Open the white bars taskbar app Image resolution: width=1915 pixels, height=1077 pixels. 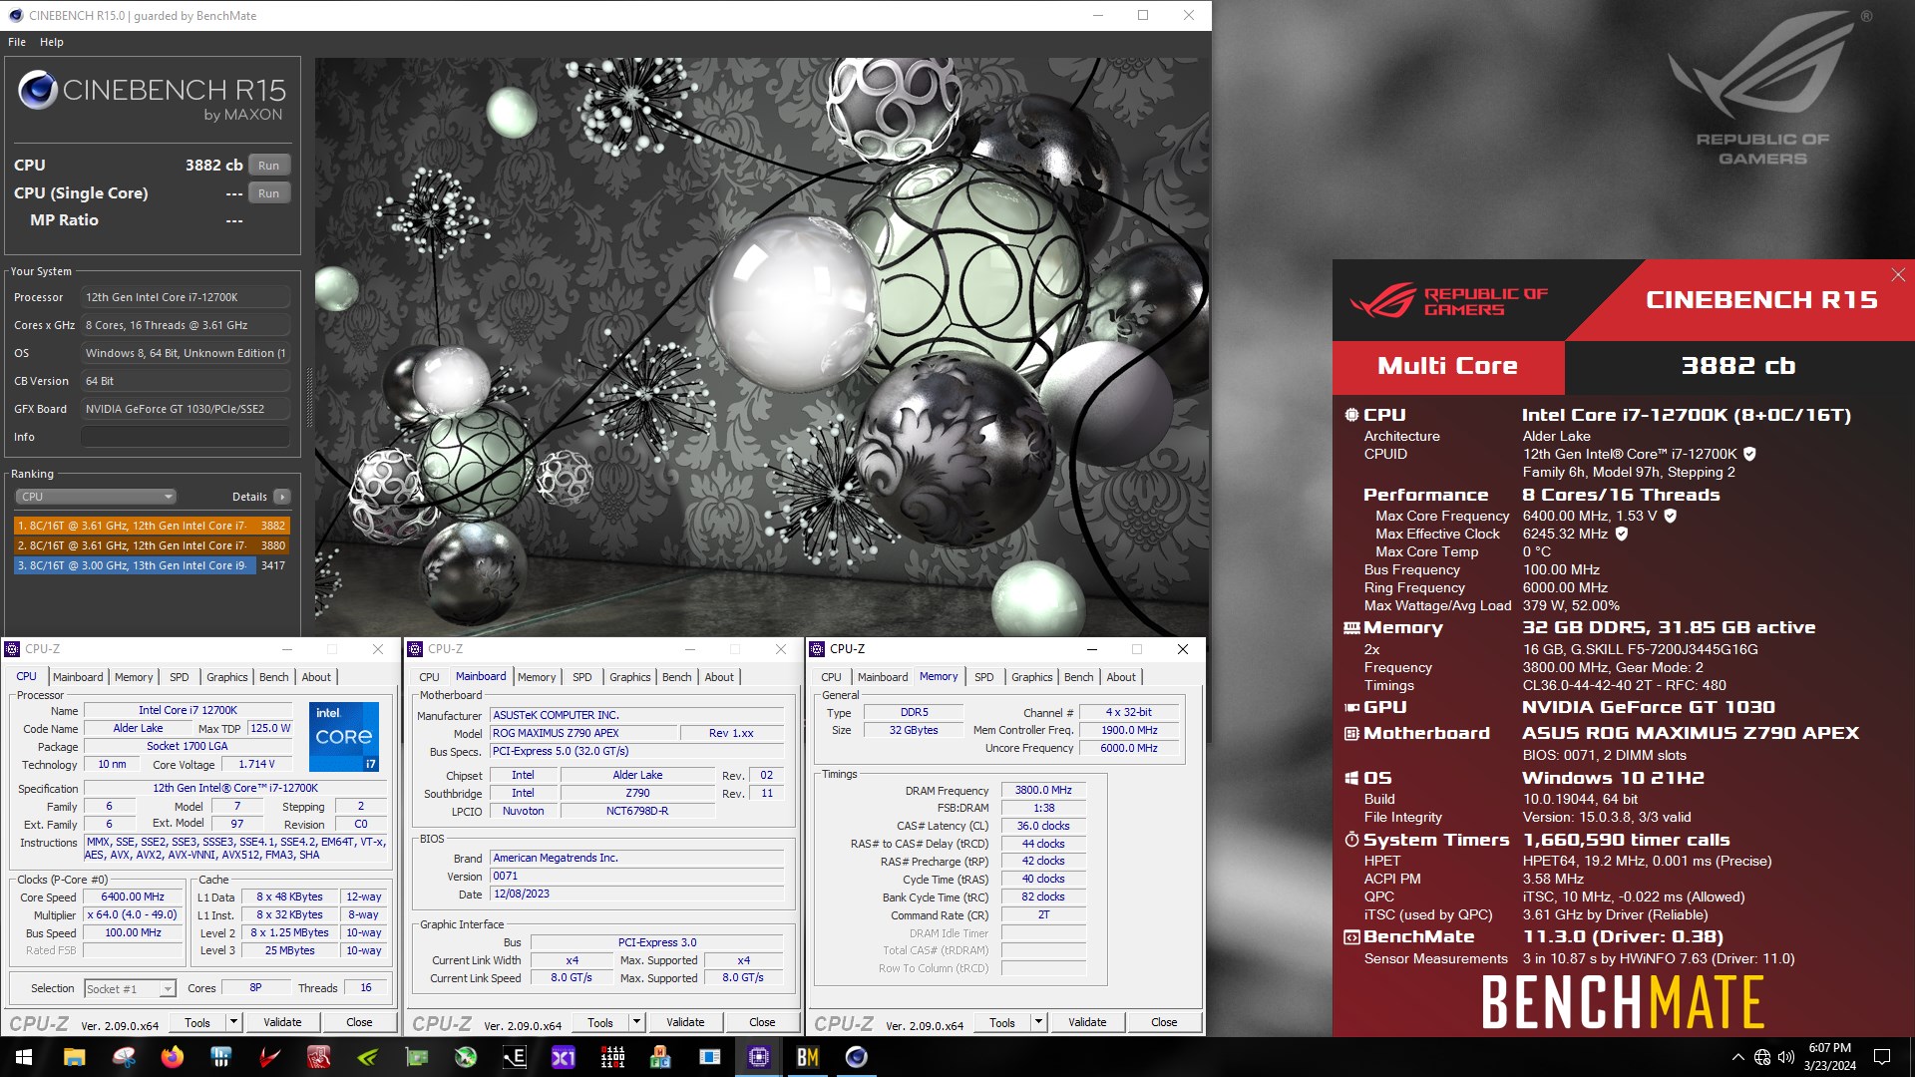click(x=221, y=1057)
